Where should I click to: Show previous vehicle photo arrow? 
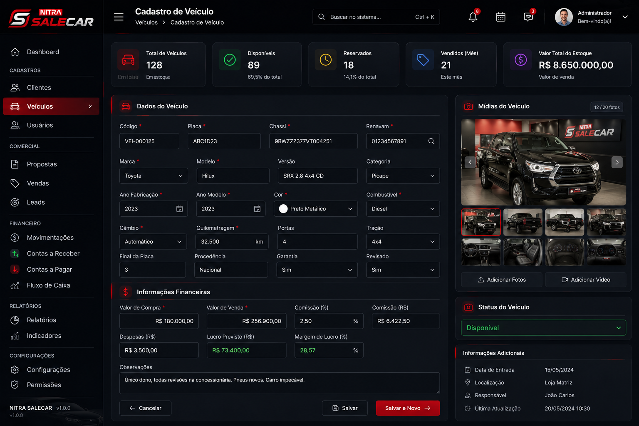point(470,162)
